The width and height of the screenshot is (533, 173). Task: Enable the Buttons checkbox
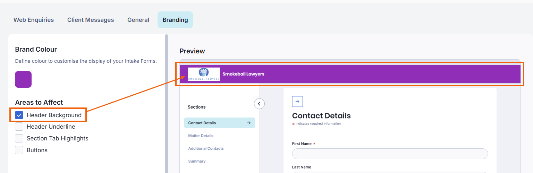[19, 150]
